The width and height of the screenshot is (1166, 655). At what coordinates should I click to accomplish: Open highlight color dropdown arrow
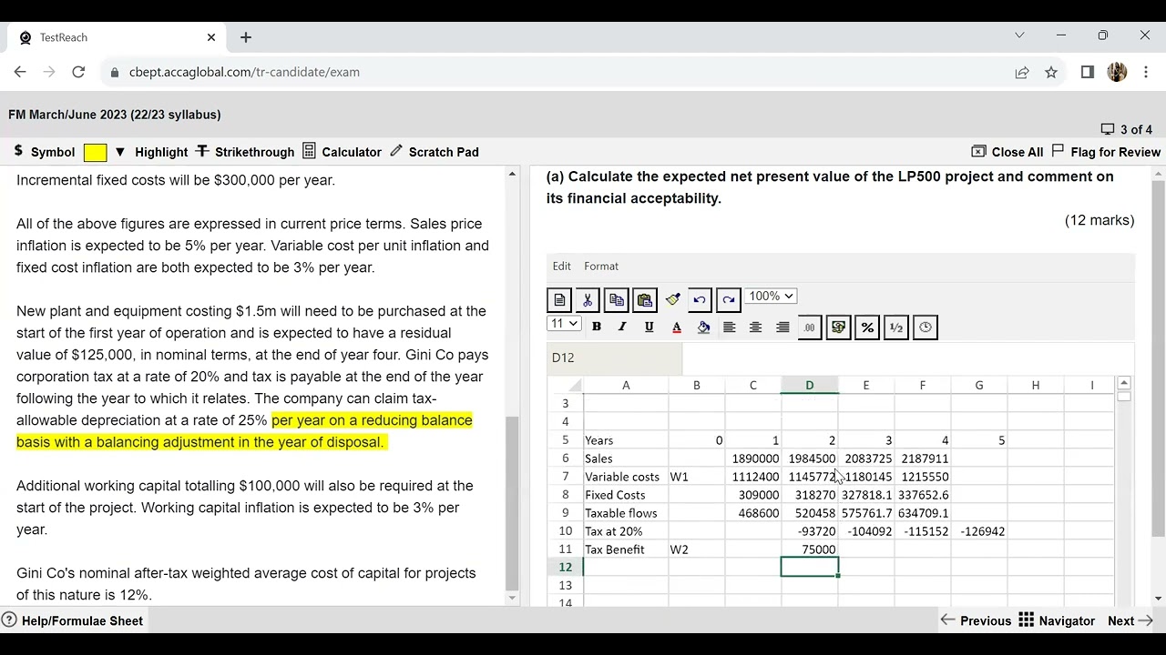click(x=119, y=152)
